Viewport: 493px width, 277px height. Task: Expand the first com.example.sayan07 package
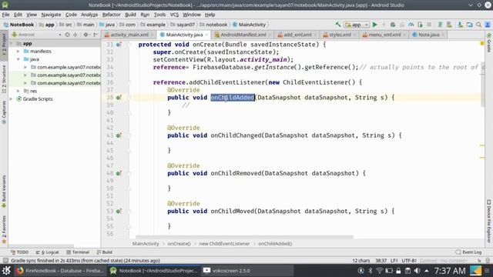(x=25, y=67)
